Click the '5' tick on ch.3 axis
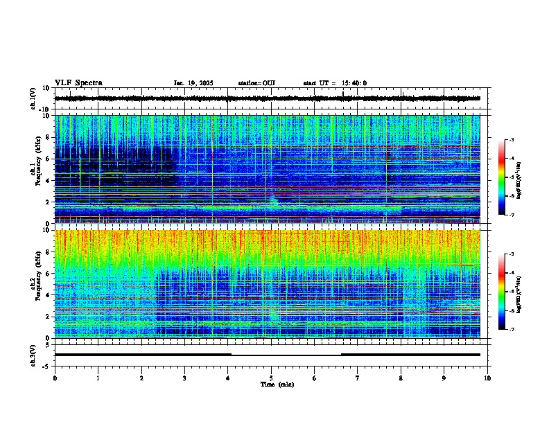This screenshot has width=549, height=424. click(x=49, y=345)
